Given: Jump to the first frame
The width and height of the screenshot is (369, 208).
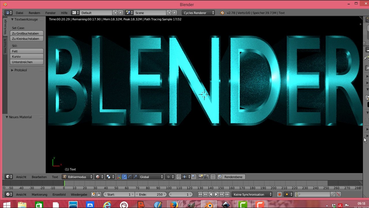Looking at the screenshot, I should [200, 194].
